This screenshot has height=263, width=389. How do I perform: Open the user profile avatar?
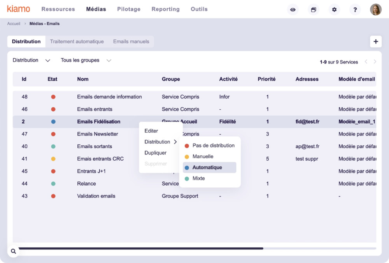[375, 10]
